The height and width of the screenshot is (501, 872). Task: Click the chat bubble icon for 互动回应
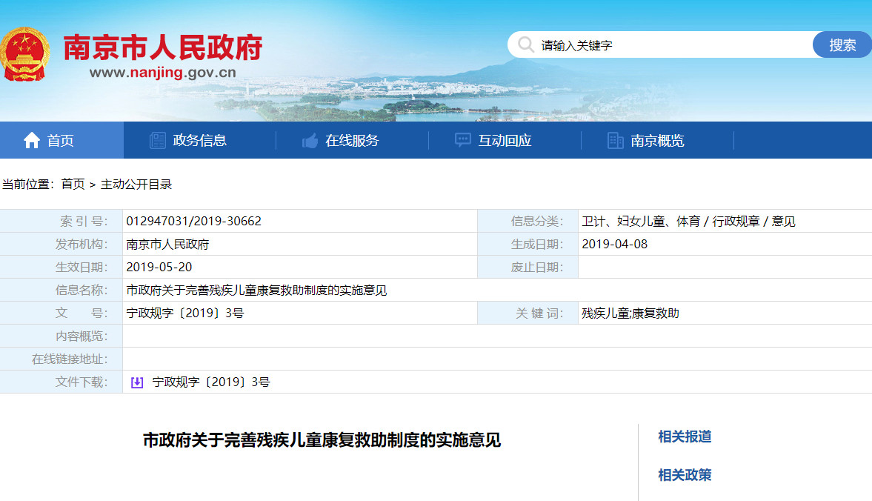pos(463,141)
